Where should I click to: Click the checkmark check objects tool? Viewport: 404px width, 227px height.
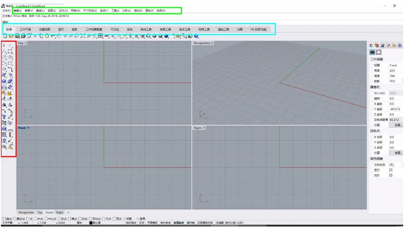[10, 141]
